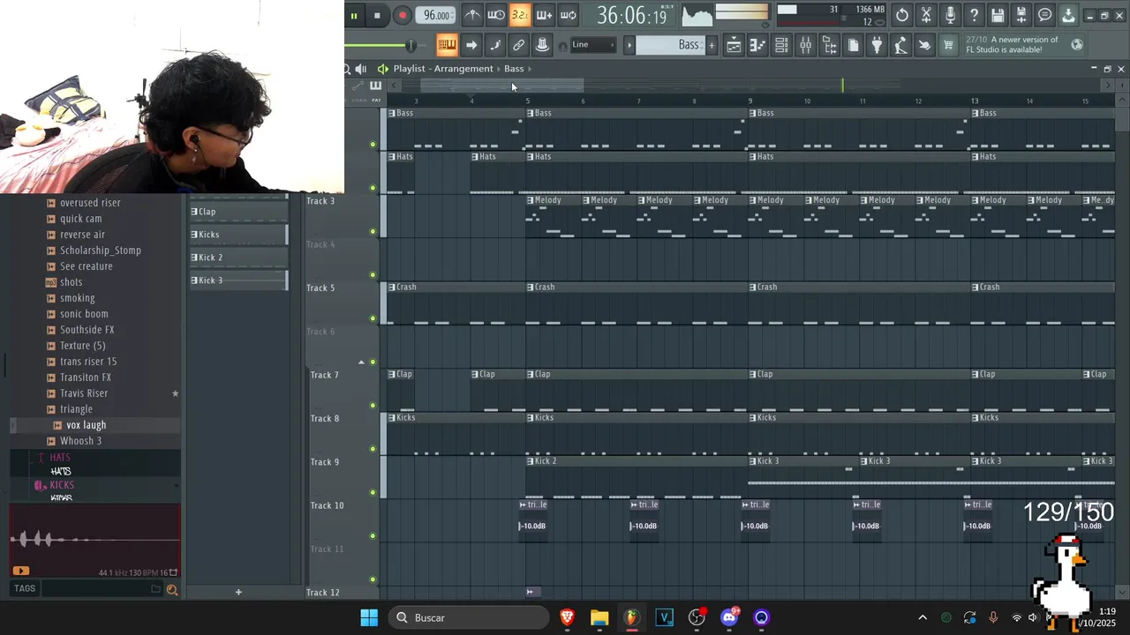Open the Piano roll view icon
This screenshot has height=635, width=1130.
(757, 45)
